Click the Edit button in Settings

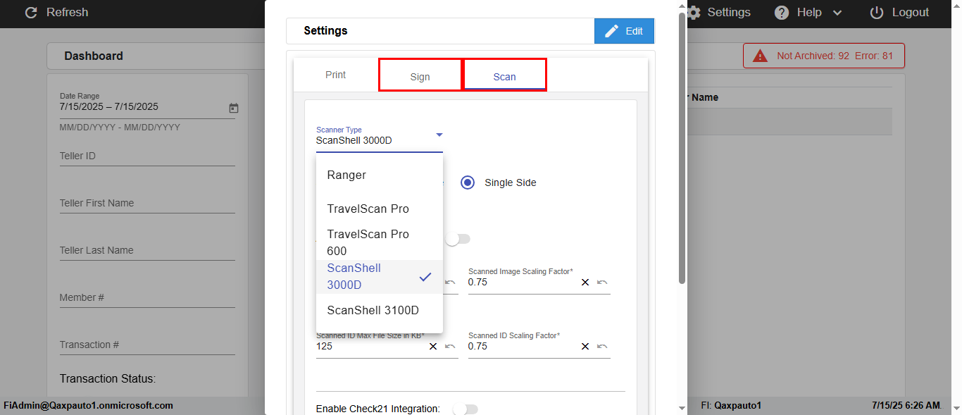pos(624,31)
